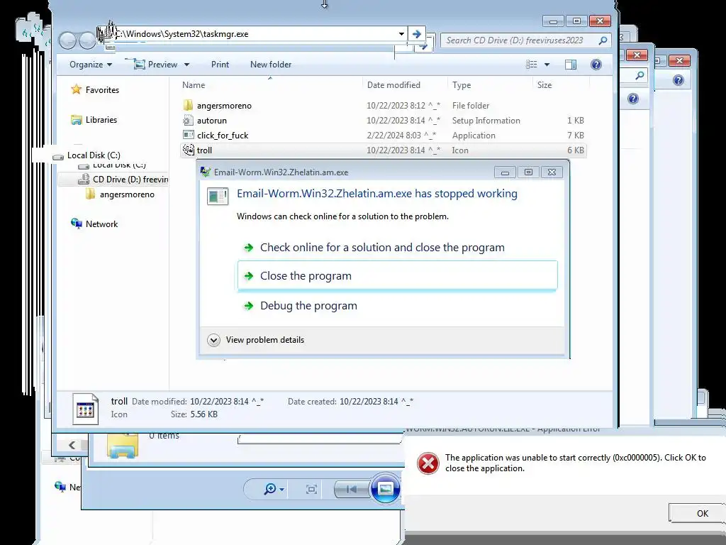Screen dimensions: 726x545
Task: Click the crashed program icon inside the error dialog
Action: (x=217, y=196)
